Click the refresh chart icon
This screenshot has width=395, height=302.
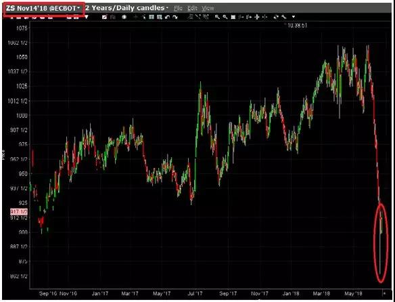pos(277,17)
